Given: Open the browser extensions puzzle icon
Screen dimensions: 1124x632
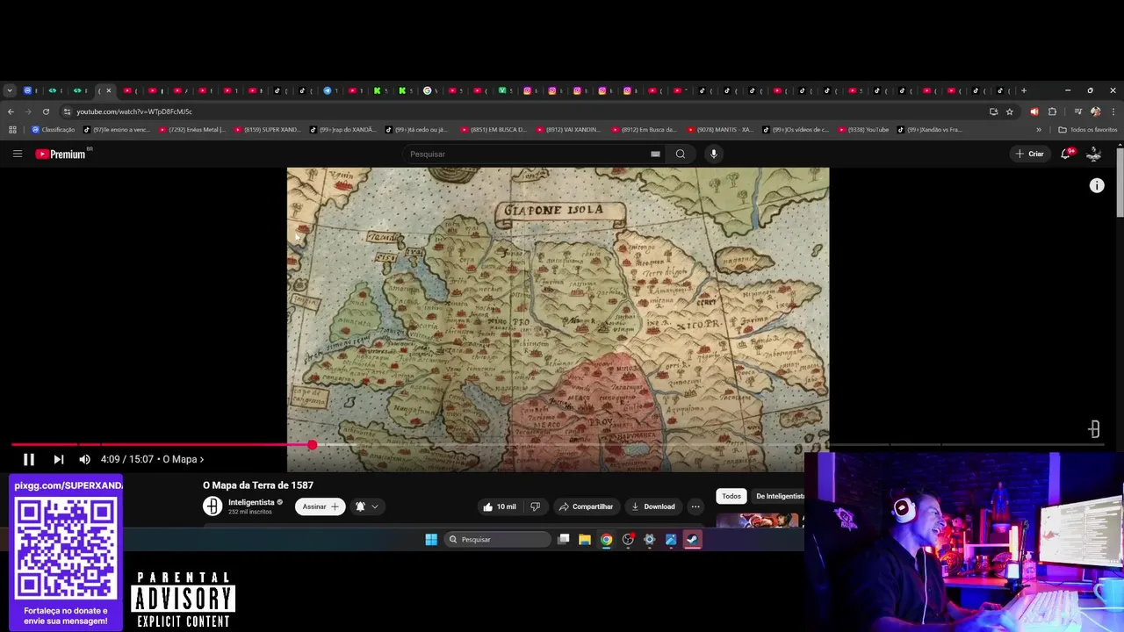Looking at the screenshot, I should click(1052, 111).
